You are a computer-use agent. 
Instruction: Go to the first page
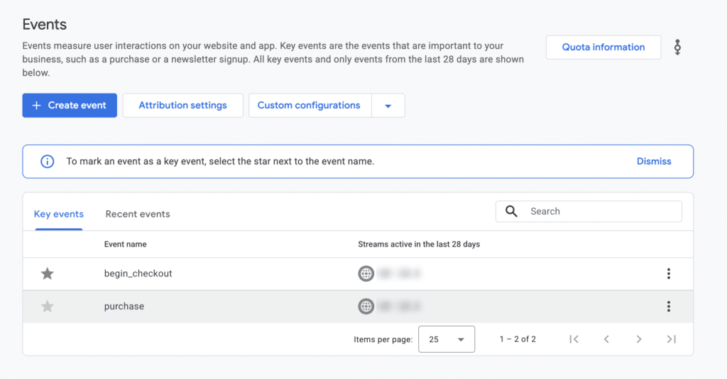tap(574, 339)
